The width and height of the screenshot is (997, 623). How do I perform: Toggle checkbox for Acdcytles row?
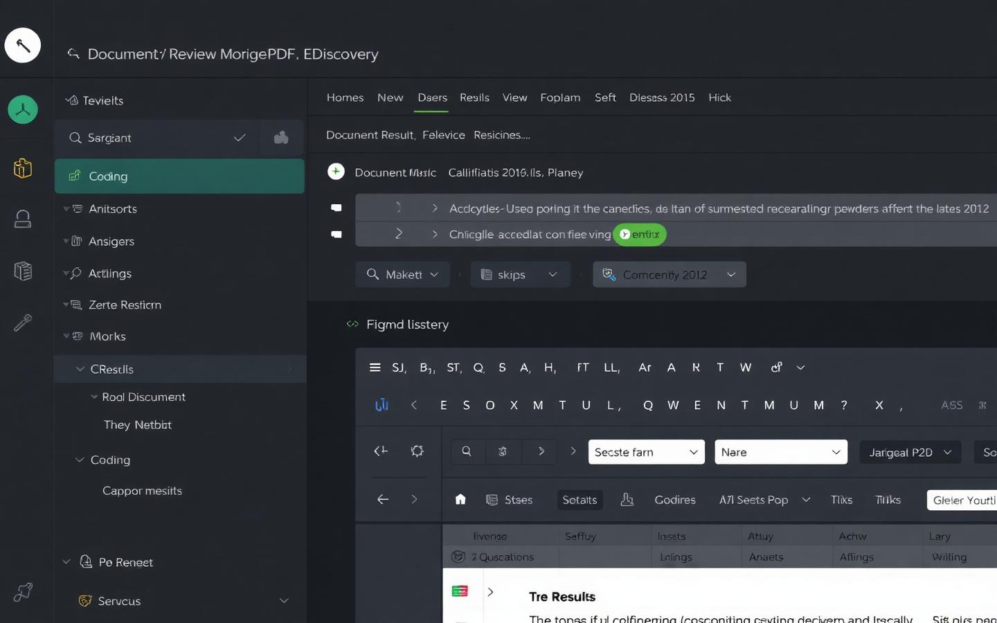[336, 208]
